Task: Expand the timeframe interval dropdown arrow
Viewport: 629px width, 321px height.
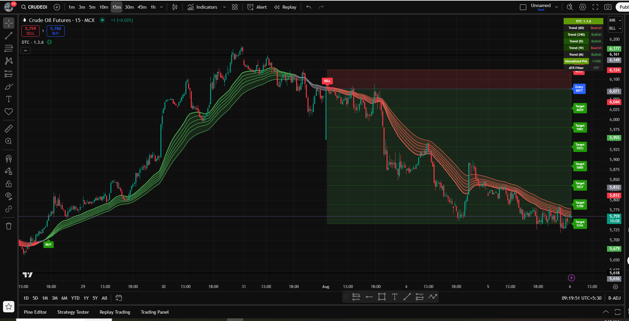Action: pyautogui.click(x=162, y=7)
